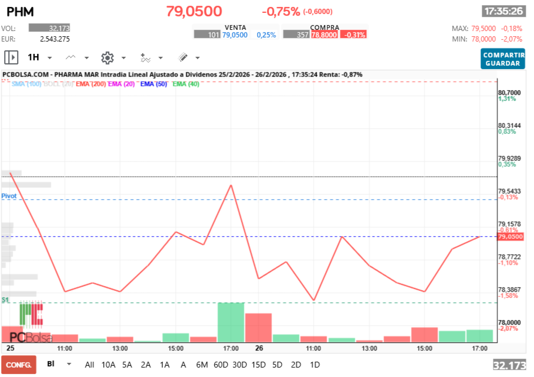Open the chart settings gear
The width and height of the screenshot is (534, 377).
[107, 57]
